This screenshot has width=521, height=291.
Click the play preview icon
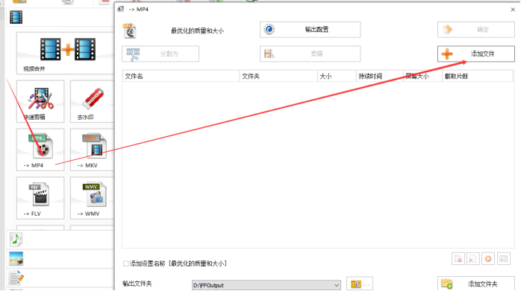(488, 259)
